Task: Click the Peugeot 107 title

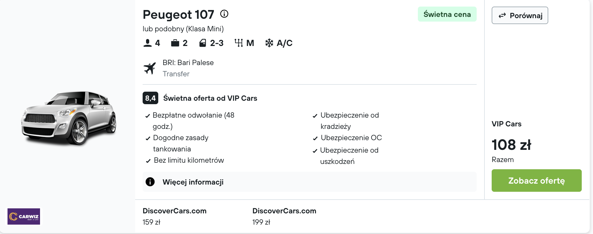Action: (x=178, y=14)
